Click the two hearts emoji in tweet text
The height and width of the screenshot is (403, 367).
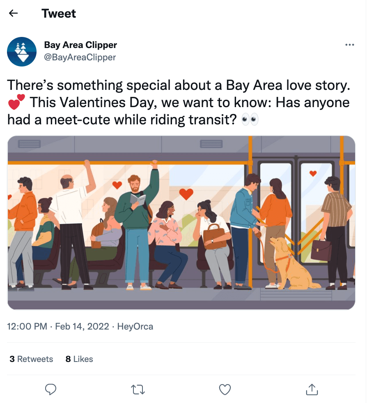[x=16, y=102]
